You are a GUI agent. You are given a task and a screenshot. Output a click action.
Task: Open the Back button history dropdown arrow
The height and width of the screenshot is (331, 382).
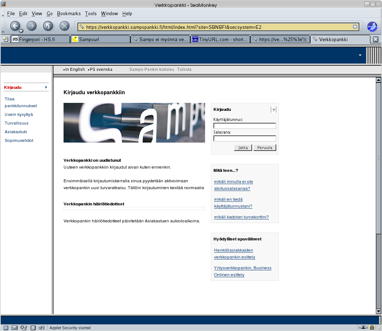(21, 31)
